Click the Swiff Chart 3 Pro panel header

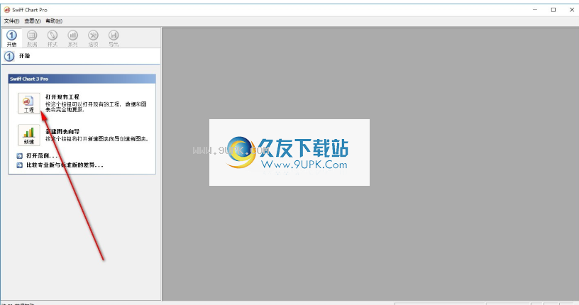[x=82, y=79]
